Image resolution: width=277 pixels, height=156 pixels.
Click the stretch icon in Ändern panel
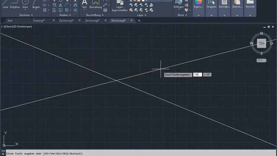coord(55,10)
